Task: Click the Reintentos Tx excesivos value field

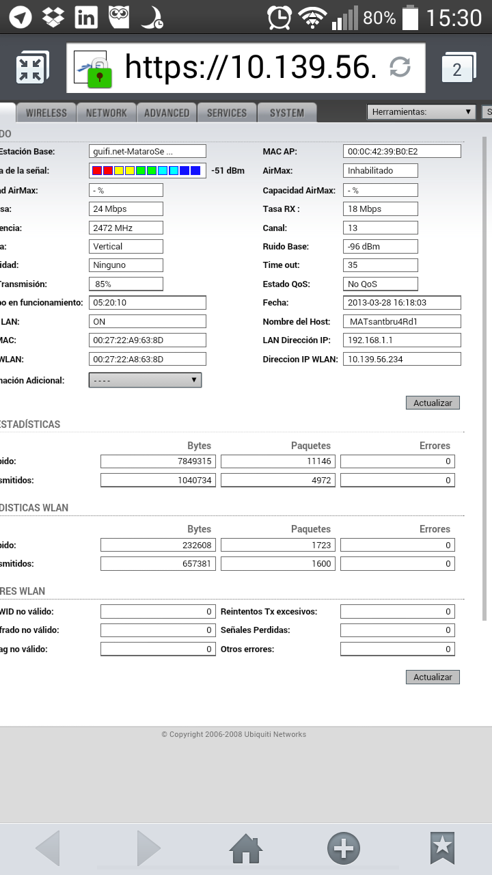Action: click(x=398, y=612)
